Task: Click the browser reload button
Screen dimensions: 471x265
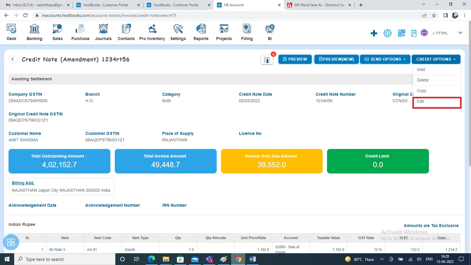Action: (x=25, y=15)
